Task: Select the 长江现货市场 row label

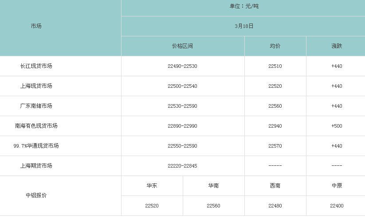Action: tap(36, 66)
